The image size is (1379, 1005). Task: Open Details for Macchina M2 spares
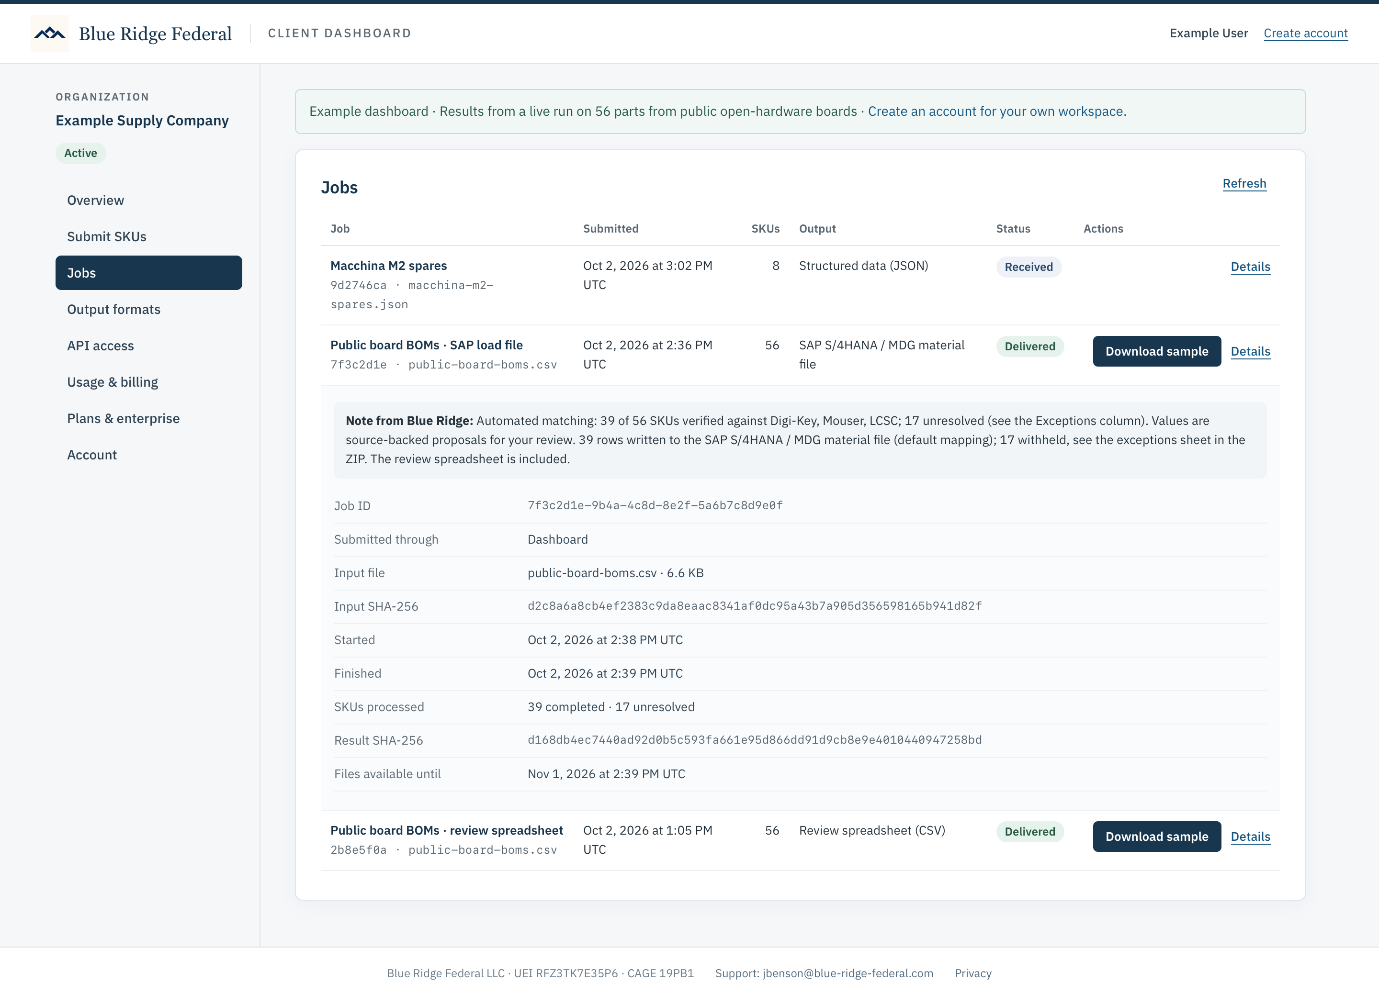click(x=1250, y=267)
